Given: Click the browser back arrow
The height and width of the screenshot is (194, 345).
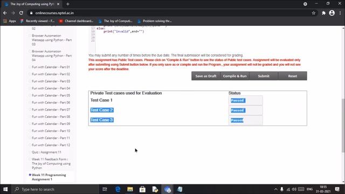Looking at the screenshot, I should point(5,13).
